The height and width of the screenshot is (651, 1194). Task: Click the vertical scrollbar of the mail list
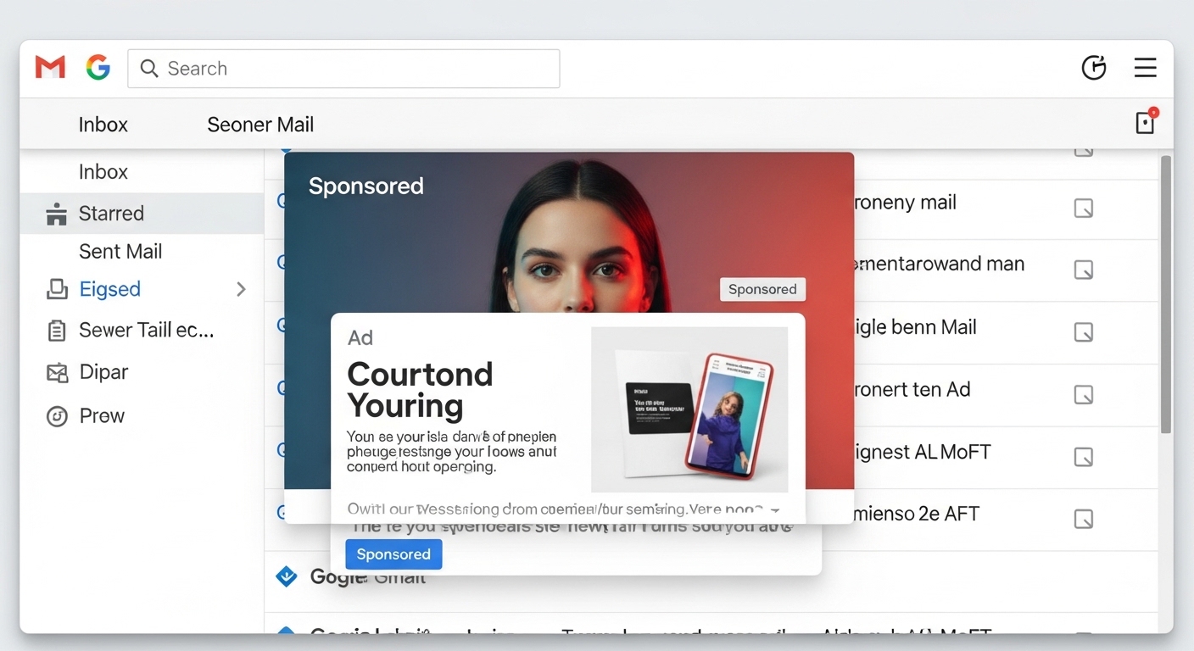coord(1166,294)
